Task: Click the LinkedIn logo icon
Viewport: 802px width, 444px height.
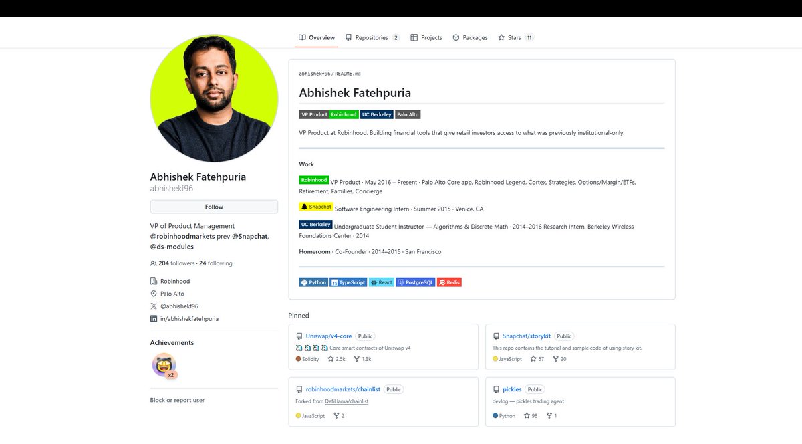Action: click(x=154, y=319)
